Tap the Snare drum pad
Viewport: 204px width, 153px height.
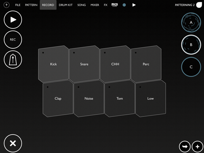[84, 64]
